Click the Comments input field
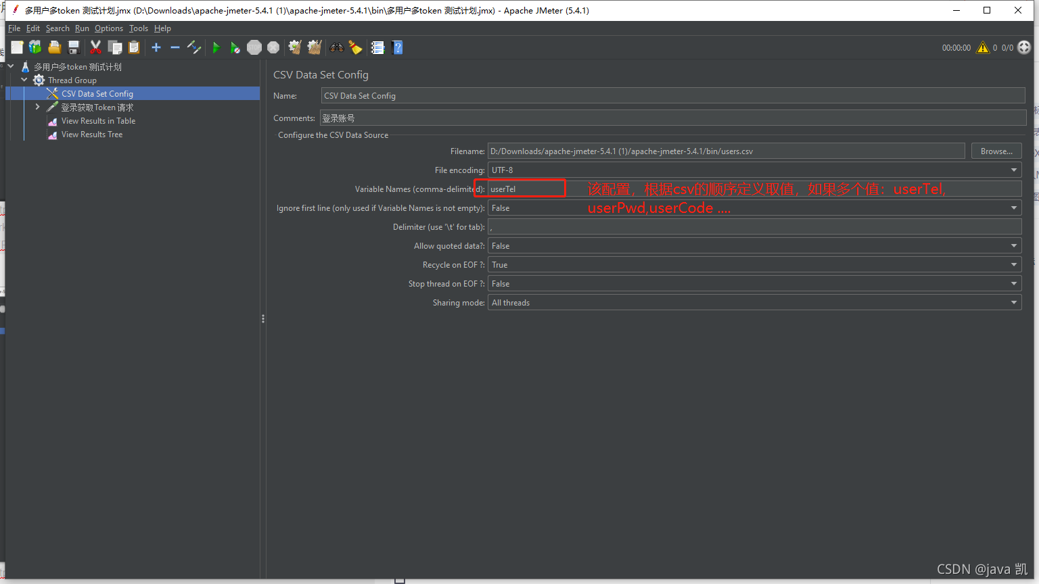 point(673,118)
